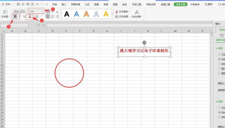Apply the red font color A button
225x128 pixels.
pyautogui.click(x=30, y=17)
